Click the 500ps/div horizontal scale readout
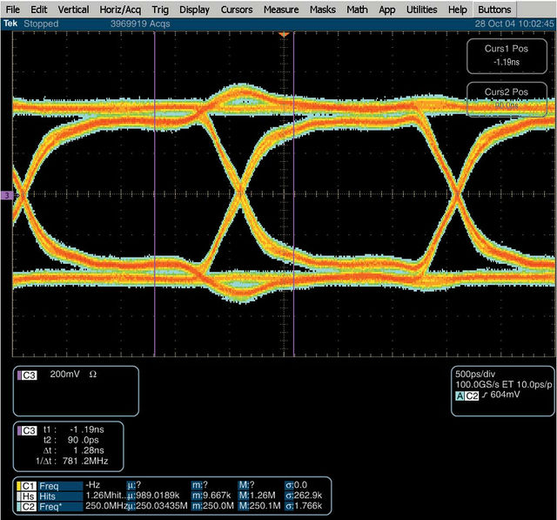This screenshot has height=520, width=557. coord(475,374)
